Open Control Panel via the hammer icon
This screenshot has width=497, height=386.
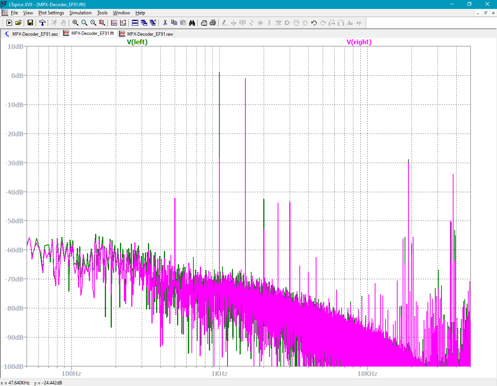[x=42, y=23]
